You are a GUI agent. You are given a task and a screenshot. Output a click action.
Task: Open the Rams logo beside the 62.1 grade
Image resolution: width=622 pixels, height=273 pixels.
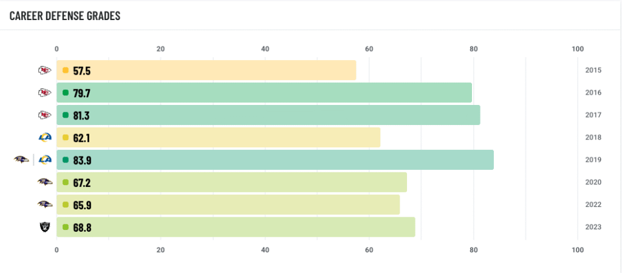pyautogui.click(x=44, y=138)
